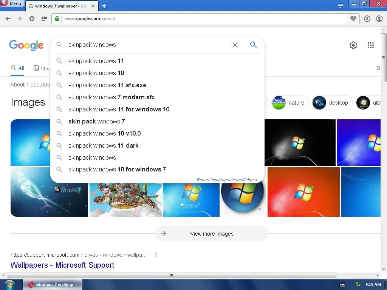This screenshot has height=290, width=387.
Task: Open Google settings gear
Action: point(353,45)
